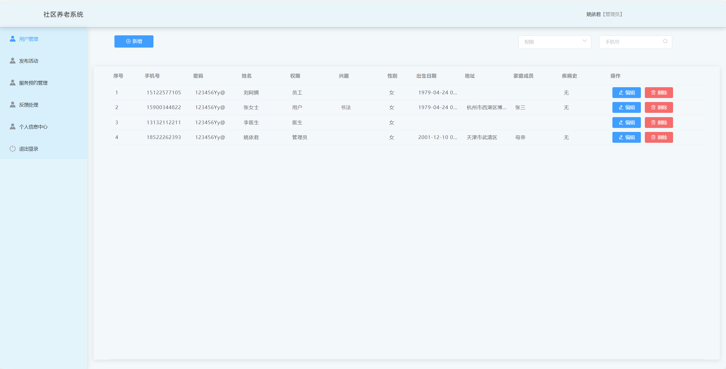Click the plus icon on the 新增 button
The image size is (726, 369).
(x=128, y=41)
